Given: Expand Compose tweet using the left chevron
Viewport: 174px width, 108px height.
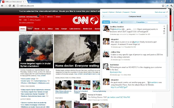Looking at the screenshot, I should [x=104, y=16].
